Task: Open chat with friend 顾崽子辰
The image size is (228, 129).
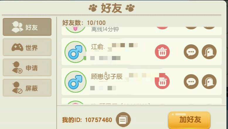Action: (191, 82)
